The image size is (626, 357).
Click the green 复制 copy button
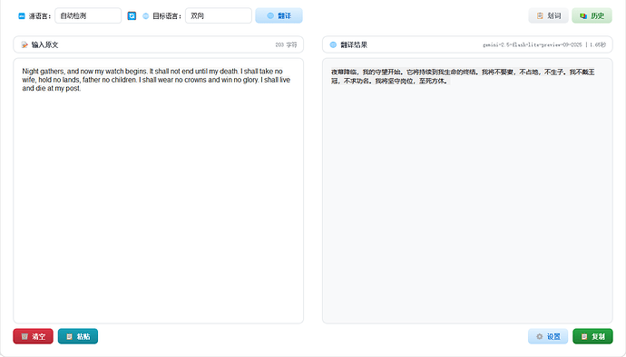click(592, 336)
